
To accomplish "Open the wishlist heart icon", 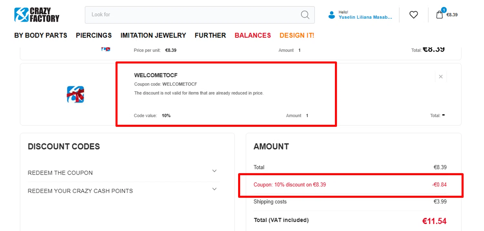I will pyautogui.click(x=413, y=15).
